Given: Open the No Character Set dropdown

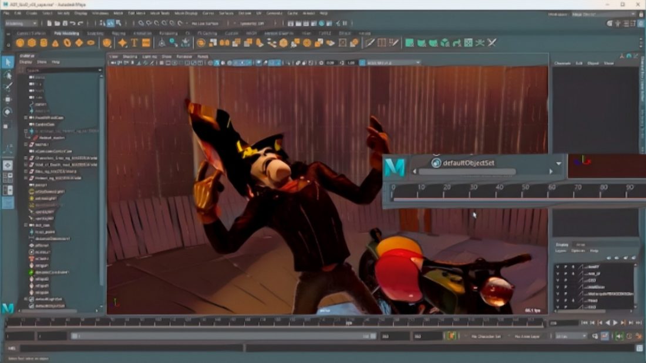Looking at the screenshot, I should pos(483,336).
